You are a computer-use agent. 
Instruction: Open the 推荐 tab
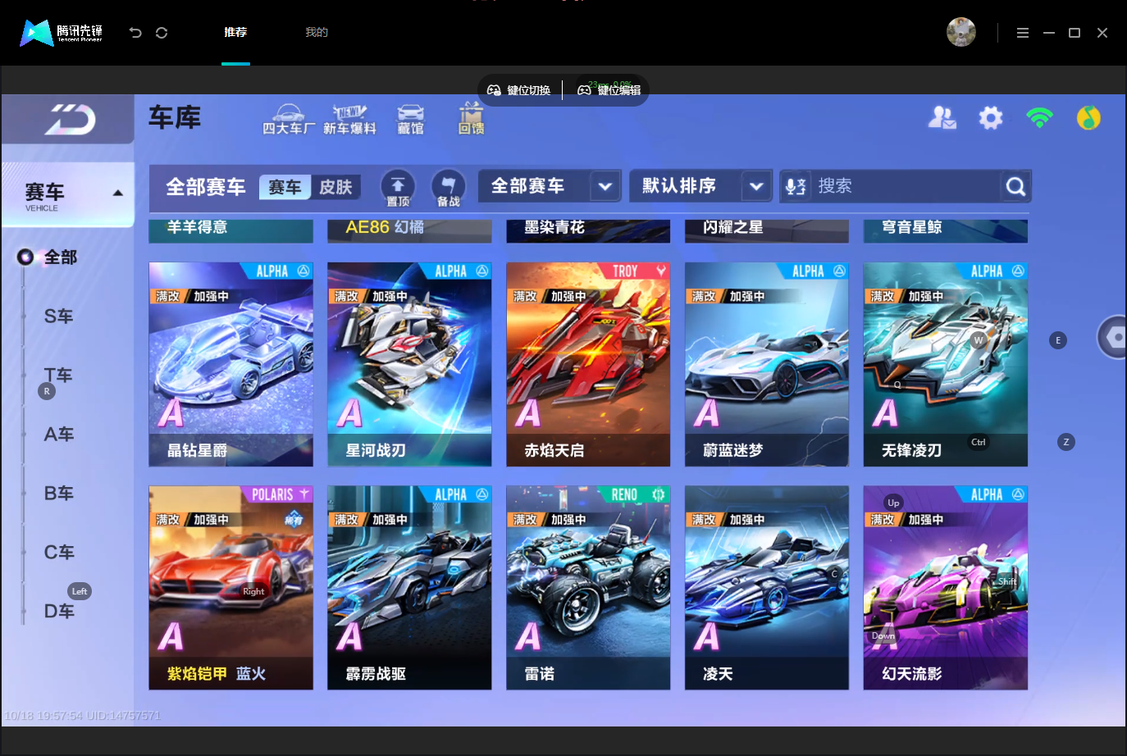coord(235,33)
